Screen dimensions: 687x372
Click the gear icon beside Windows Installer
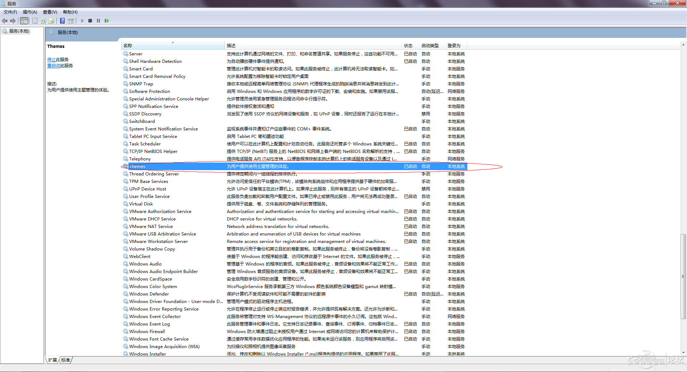tap(126, 354)
